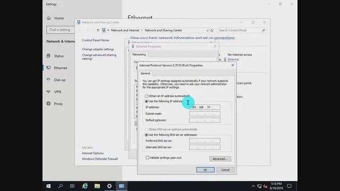Click Network and Sharing Center breadcrumb

point(163,30)
